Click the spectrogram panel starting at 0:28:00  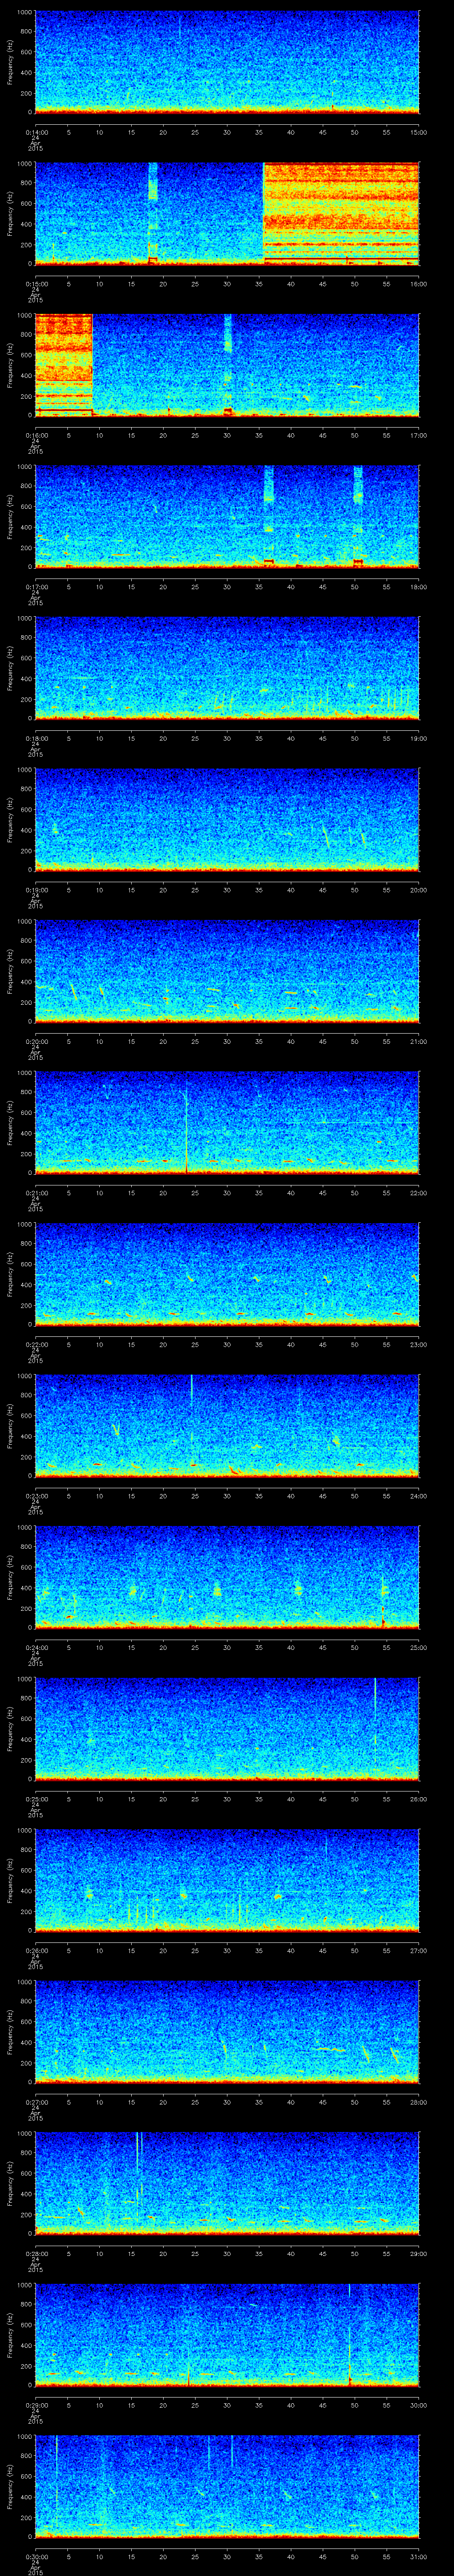(227, 2184)
